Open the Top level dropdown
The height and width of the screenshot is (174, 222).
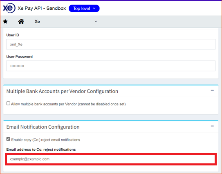coord(84,9)
